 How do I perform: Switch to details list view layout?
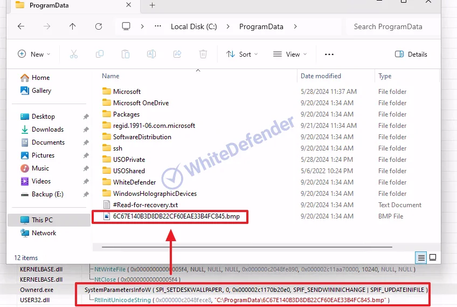(x=421, y=257)
